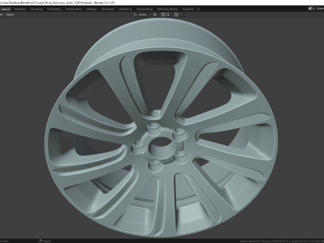Image resolution: width=324 pixels, height=243 pixels.
Task: Switch to the UV Editing workspace
Action: pos(54,9)
